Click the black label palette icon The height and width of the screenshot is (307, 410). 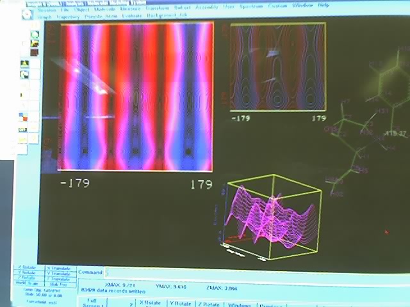coord(23,129)
